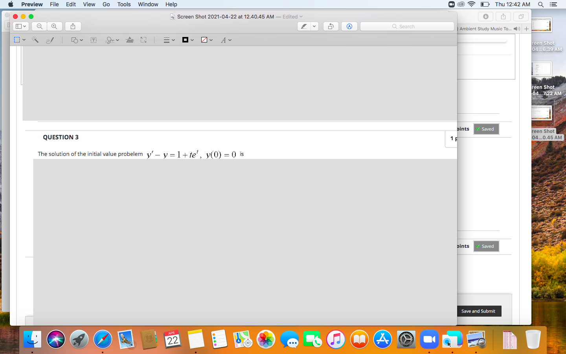This screenshot has height=354, width=566.
Task: Click the Rotate button
Action: pos(331,26)
